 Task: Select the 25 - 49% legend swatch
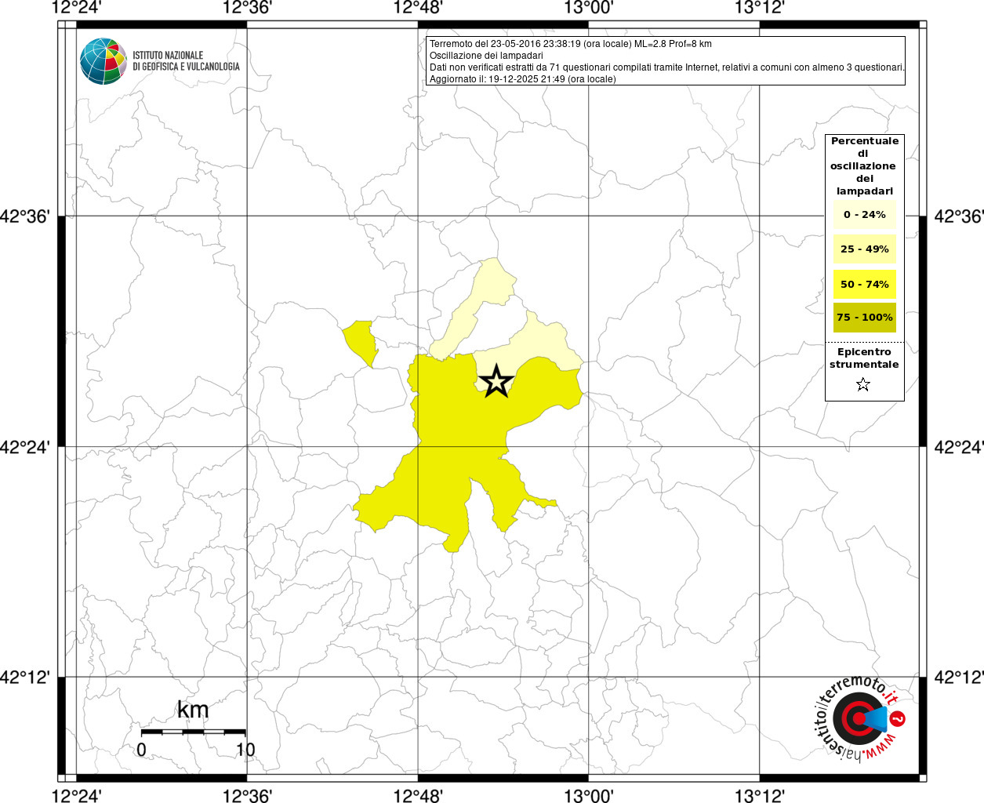pos(864,249)
